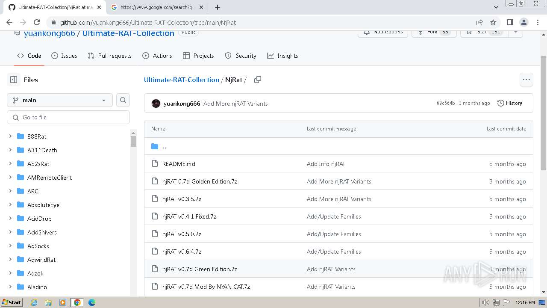Click yuankong666 avatar in commit row

(x=156, y=104)
